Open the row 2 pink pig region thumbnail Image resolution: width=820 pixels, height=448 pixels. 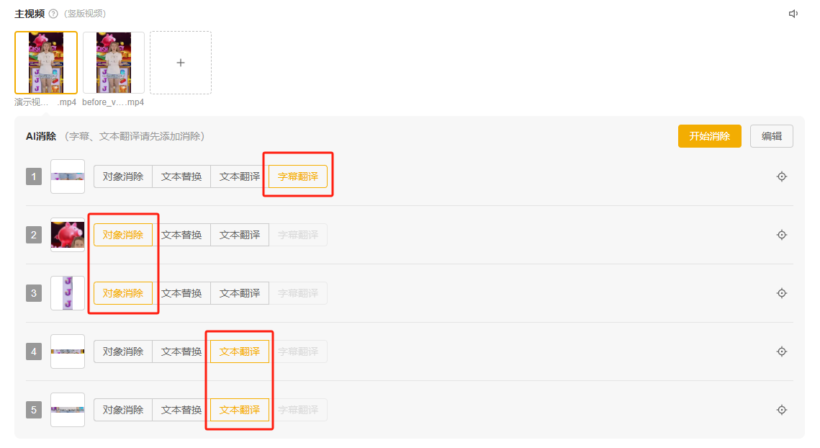pos(68,235)
